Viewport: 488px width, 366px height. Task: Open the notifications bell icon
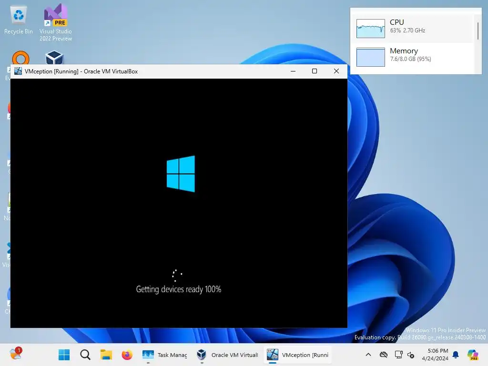456,355
